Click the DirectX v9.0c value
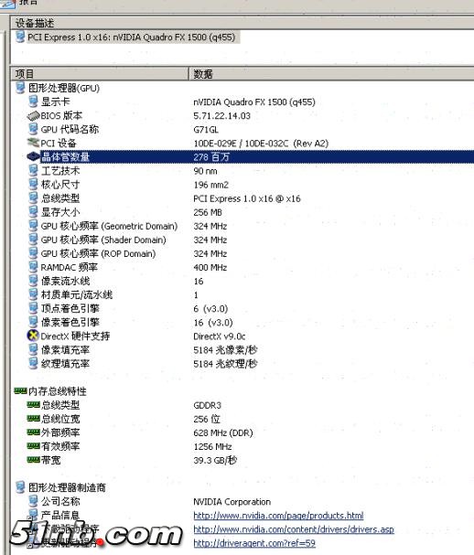Image resolution: width=474 pixels, height=555 pixels. pos(220,336)
